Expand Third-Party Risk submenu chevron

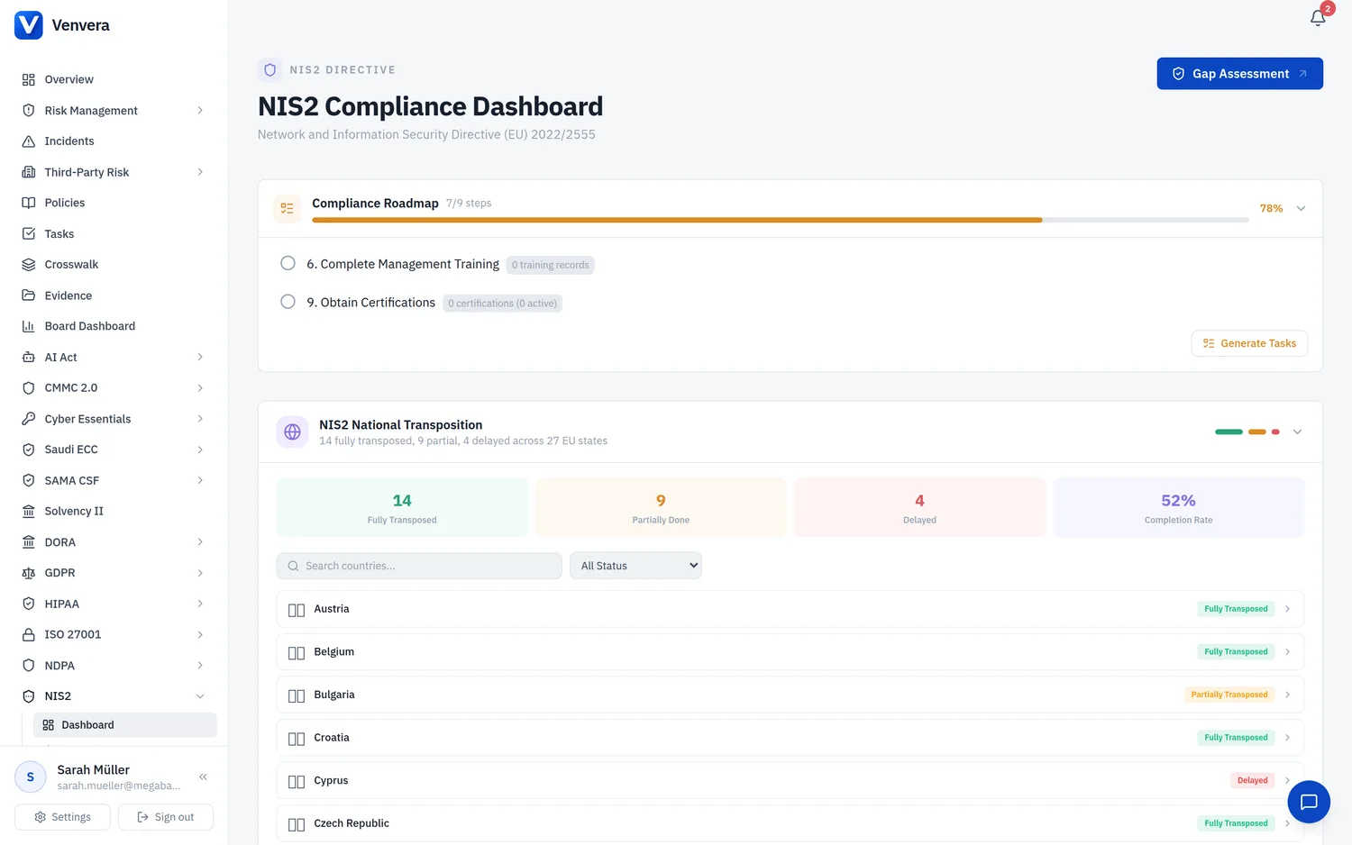tap(200, 172)
